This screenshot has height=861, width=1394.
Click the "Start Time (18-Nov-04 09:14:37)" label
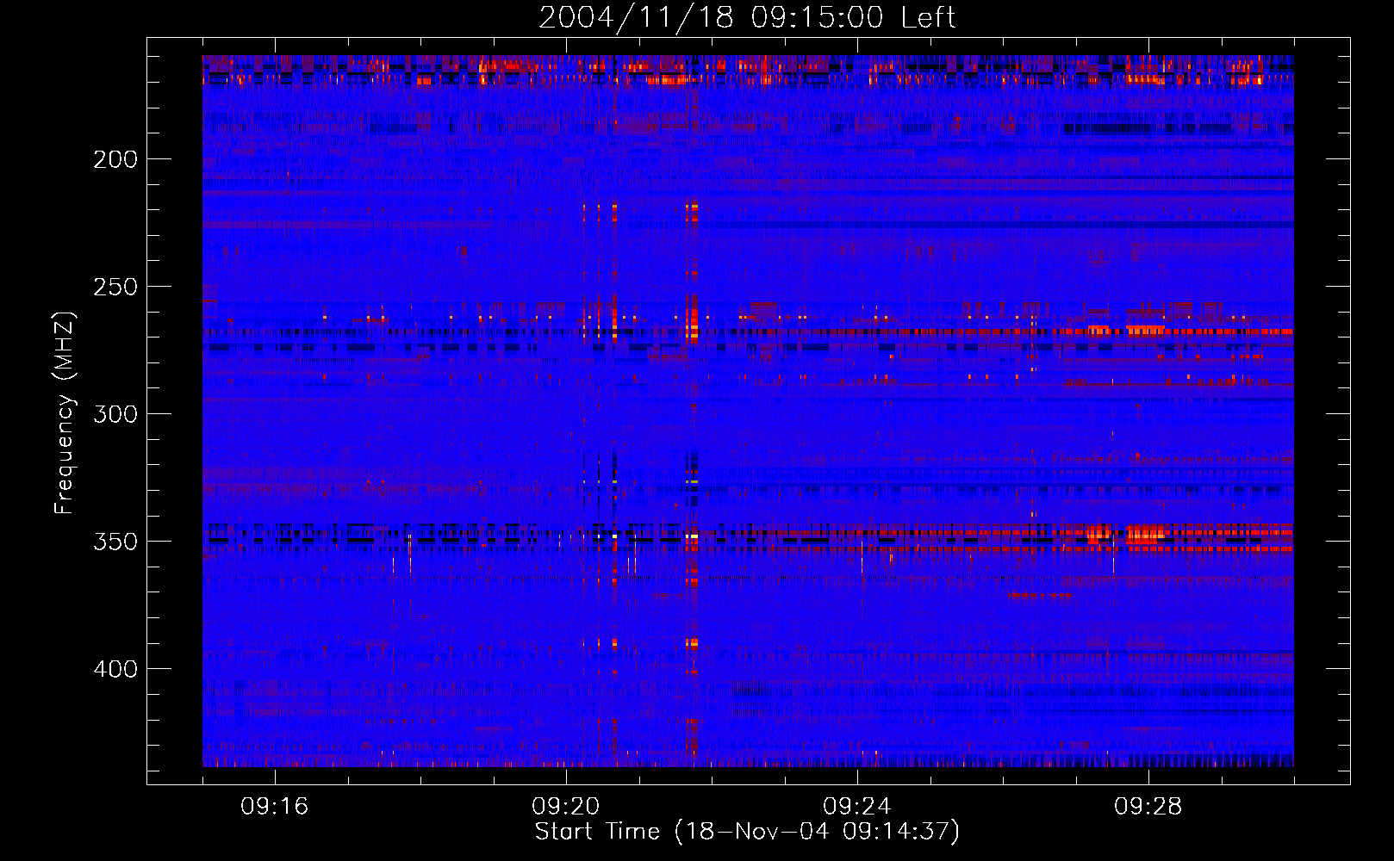click(747, 832)
